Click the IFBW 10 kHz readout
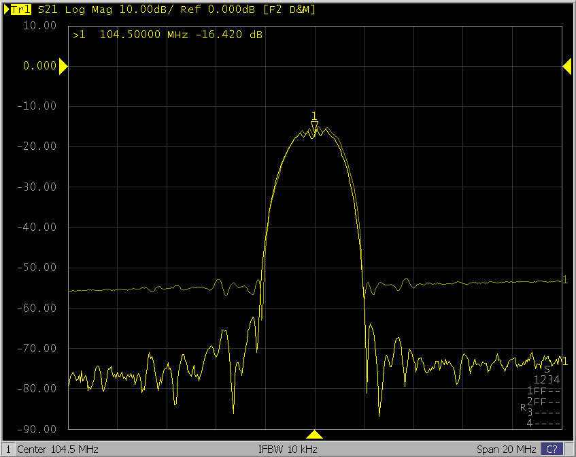 [x=287, y=450]
